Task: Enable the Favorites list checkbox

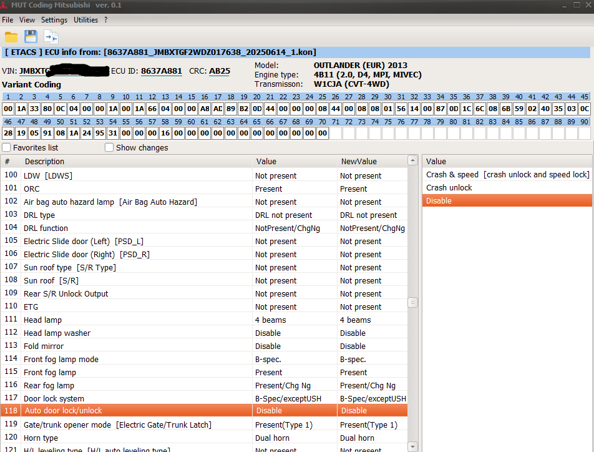Action: click(x=6, y=147)
